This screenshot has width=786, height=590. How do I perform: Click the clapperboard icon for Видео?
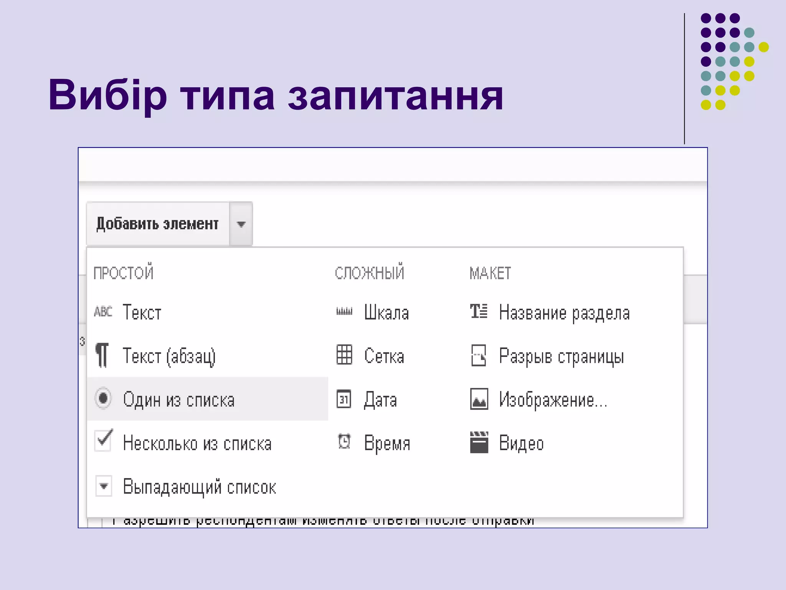click(x=479, y=442)
